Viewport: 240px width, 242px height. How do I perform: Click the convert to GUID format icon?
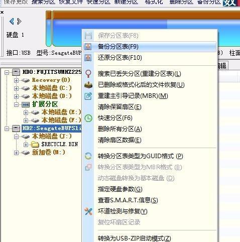(x=88, y=156)
